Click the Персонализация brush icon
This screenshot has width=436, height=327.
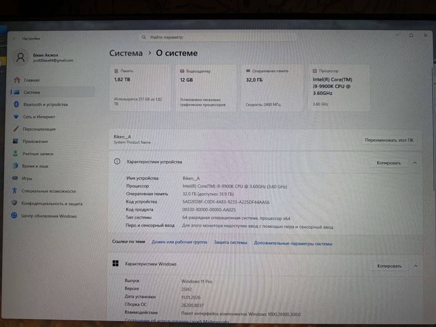pyautogui.click(x=16, y=129)
